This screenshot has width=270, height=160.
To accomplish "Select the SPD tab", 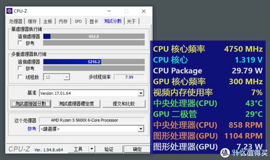I will click(78, 21).
